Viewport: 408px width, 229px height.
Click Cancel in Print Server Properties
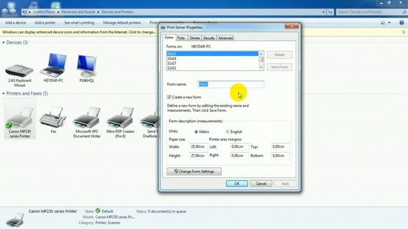pyautogui.click(x=261, y=184)
